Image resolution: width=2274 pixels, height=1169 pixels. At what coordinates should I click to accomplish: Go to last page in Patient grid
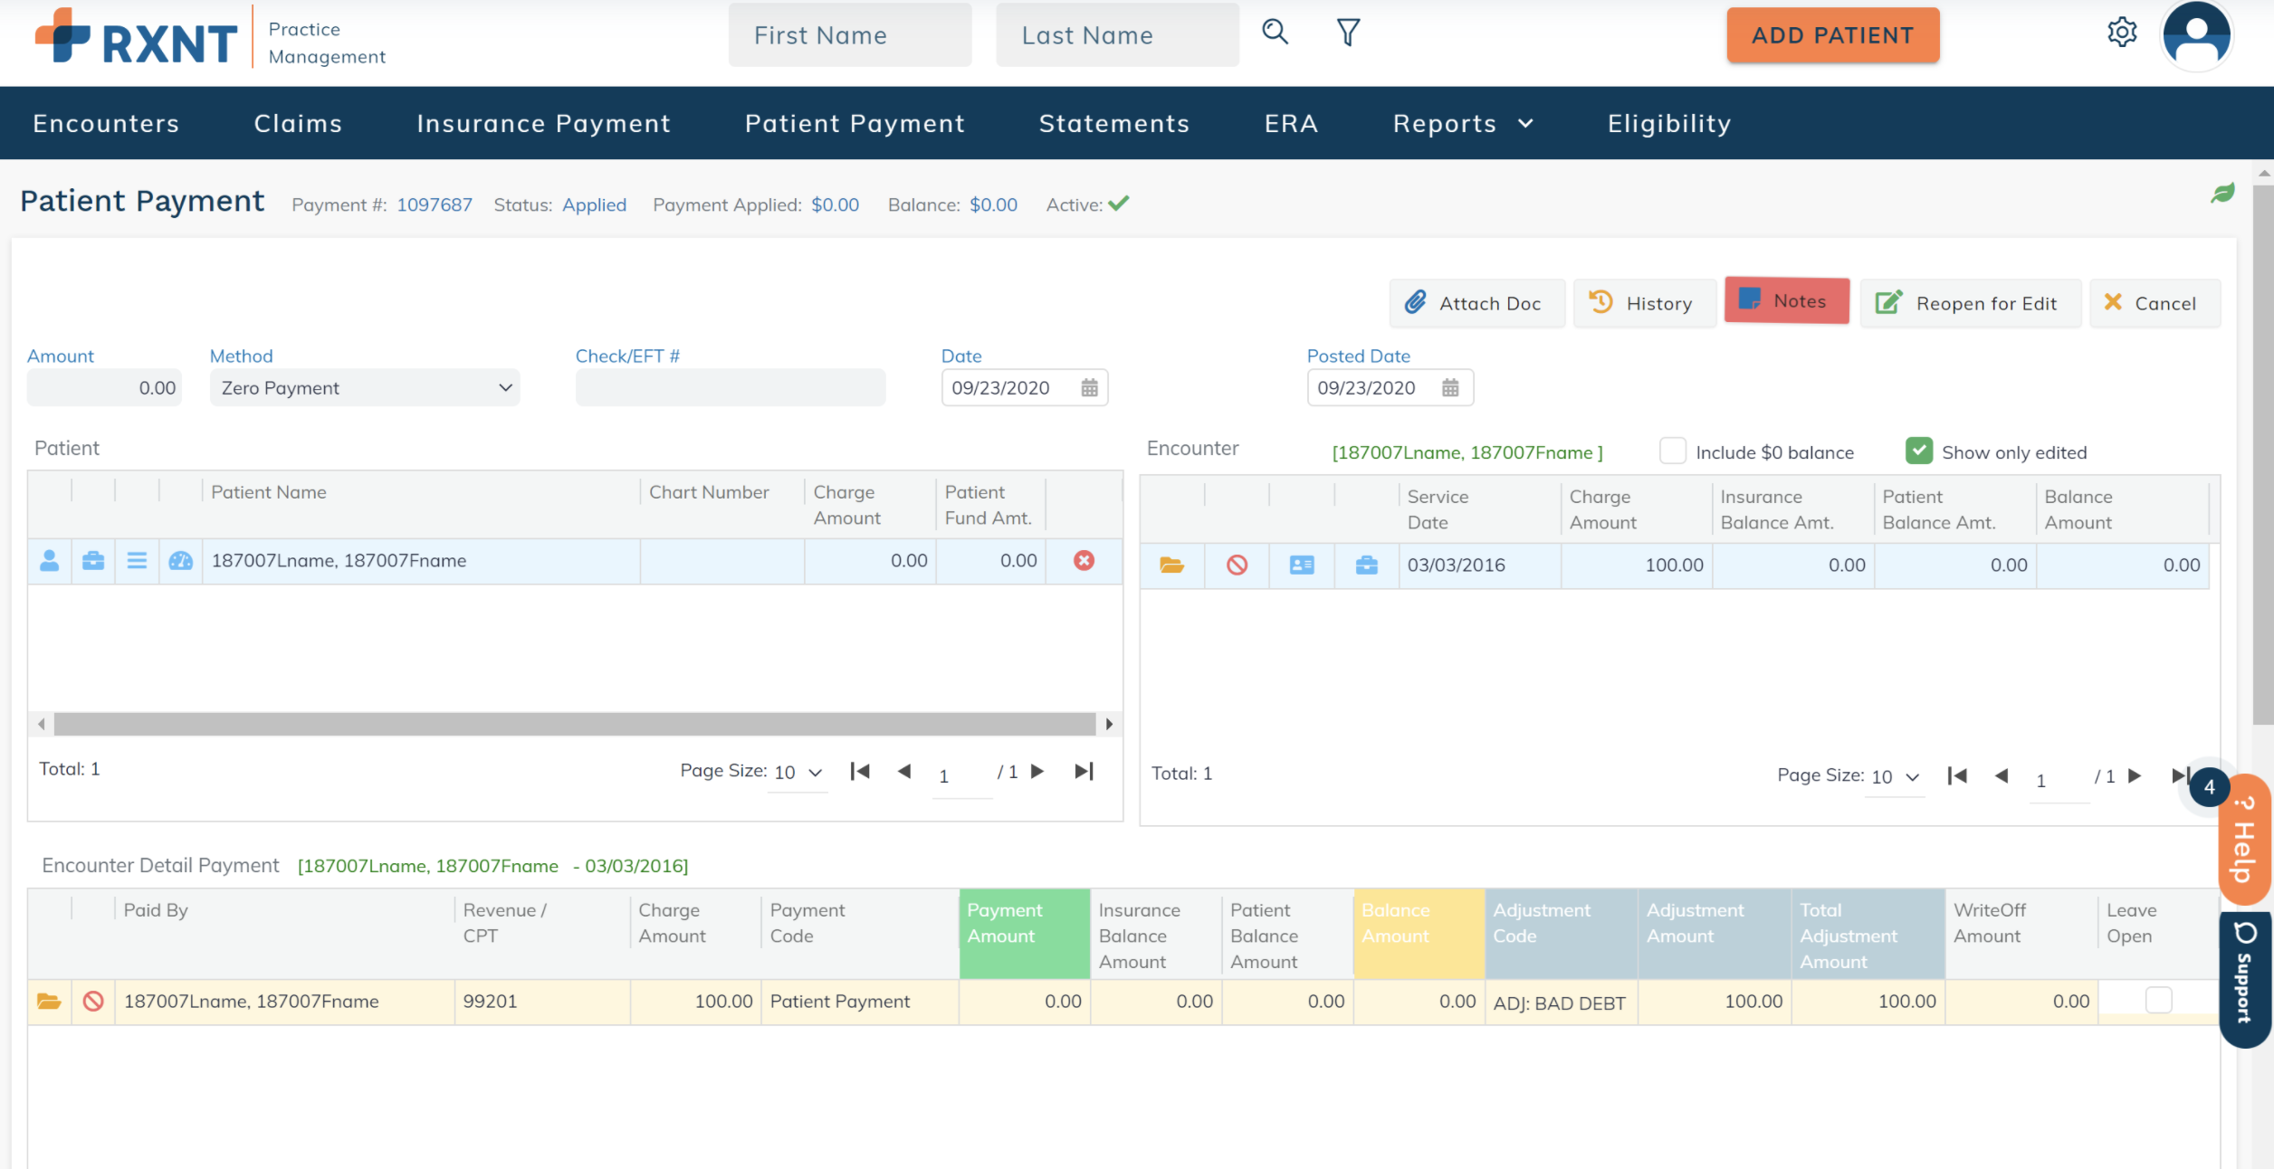[1084, 771]
